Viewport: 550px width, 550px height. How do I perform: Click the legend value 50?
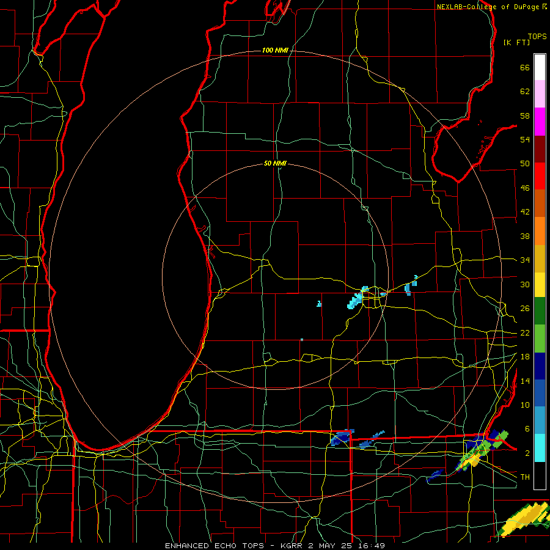point(525,164)
